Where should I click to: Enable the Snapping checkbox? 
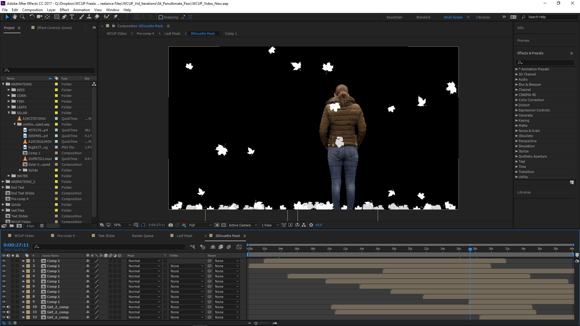[161, 17]
